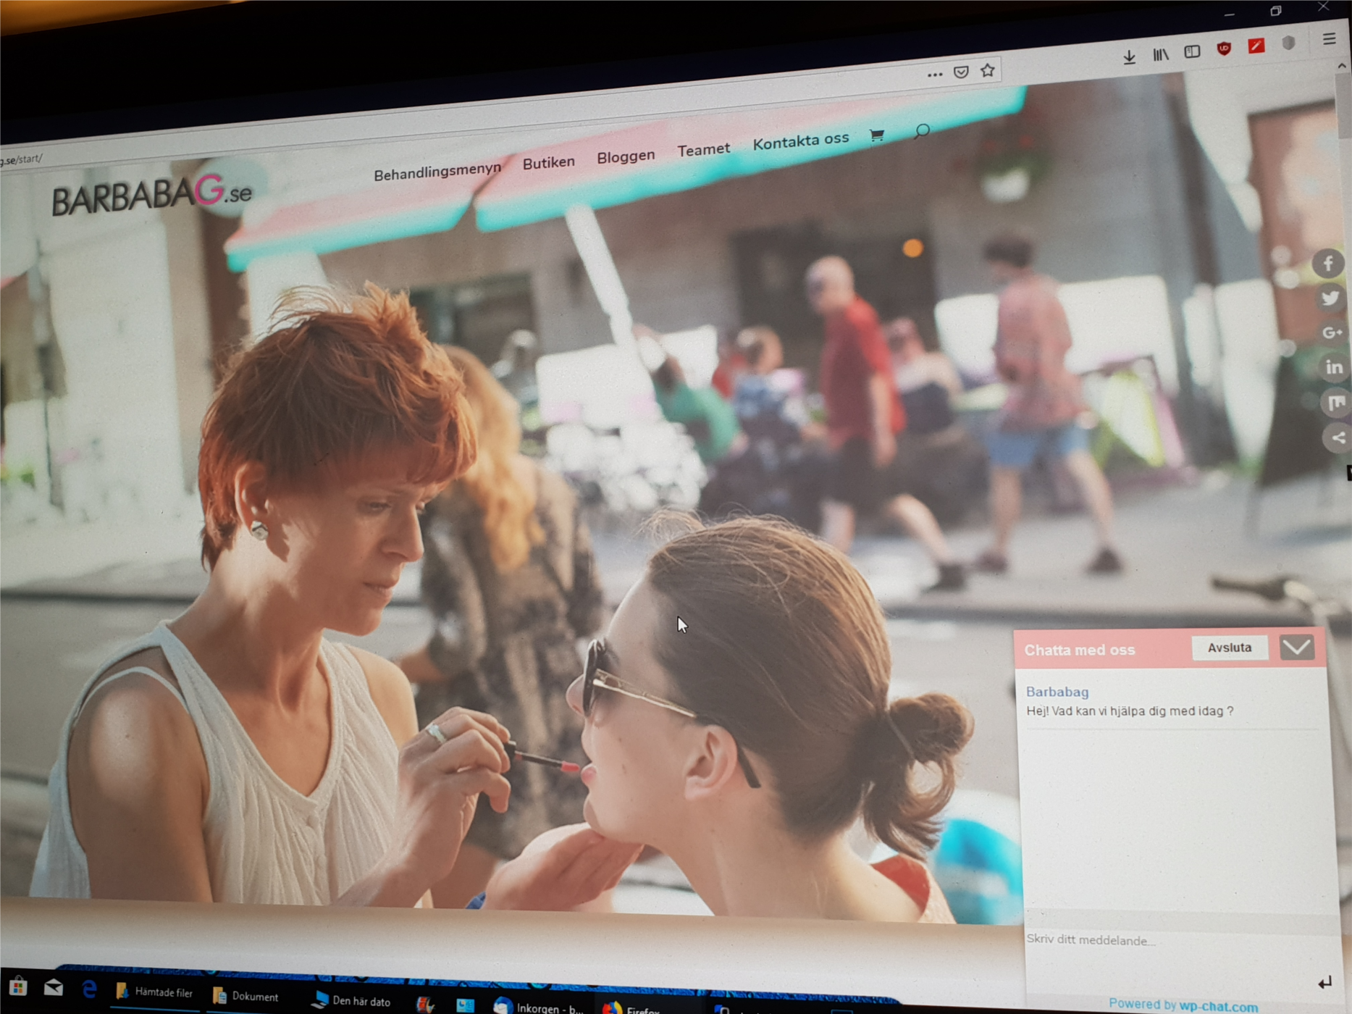
Task: Open Microsoft Store from the taskbar
Action: click(x=18, y=986)
